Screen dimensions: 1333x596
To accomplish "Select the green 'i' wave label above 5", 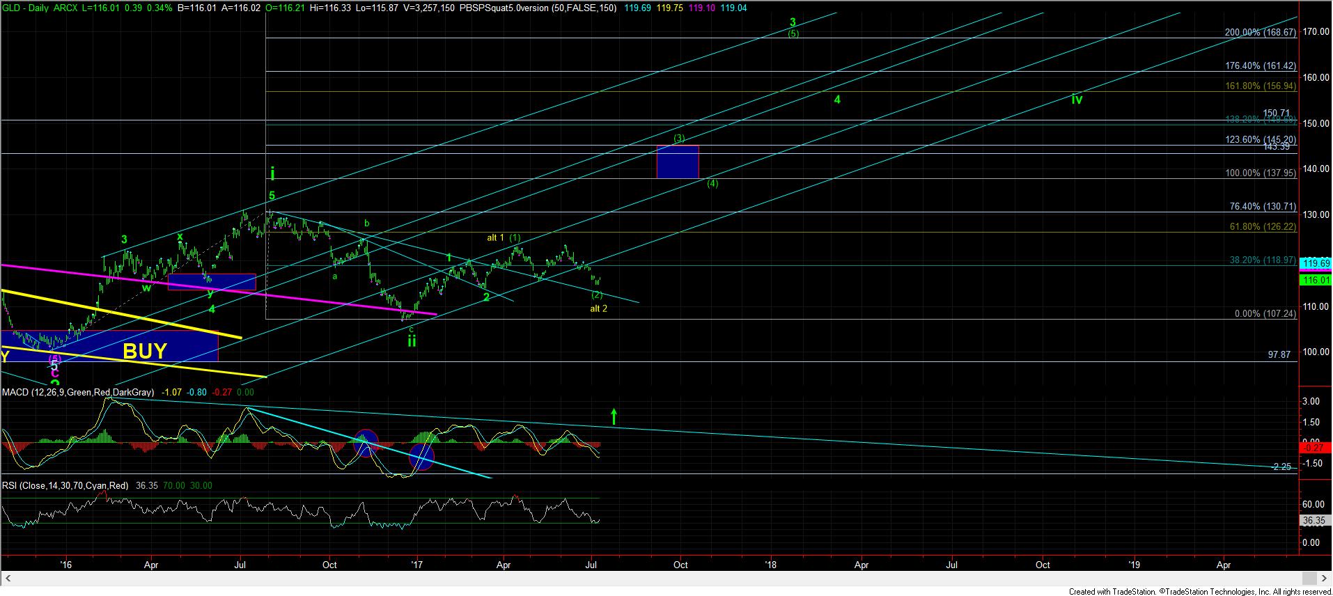I will (273, 173).
